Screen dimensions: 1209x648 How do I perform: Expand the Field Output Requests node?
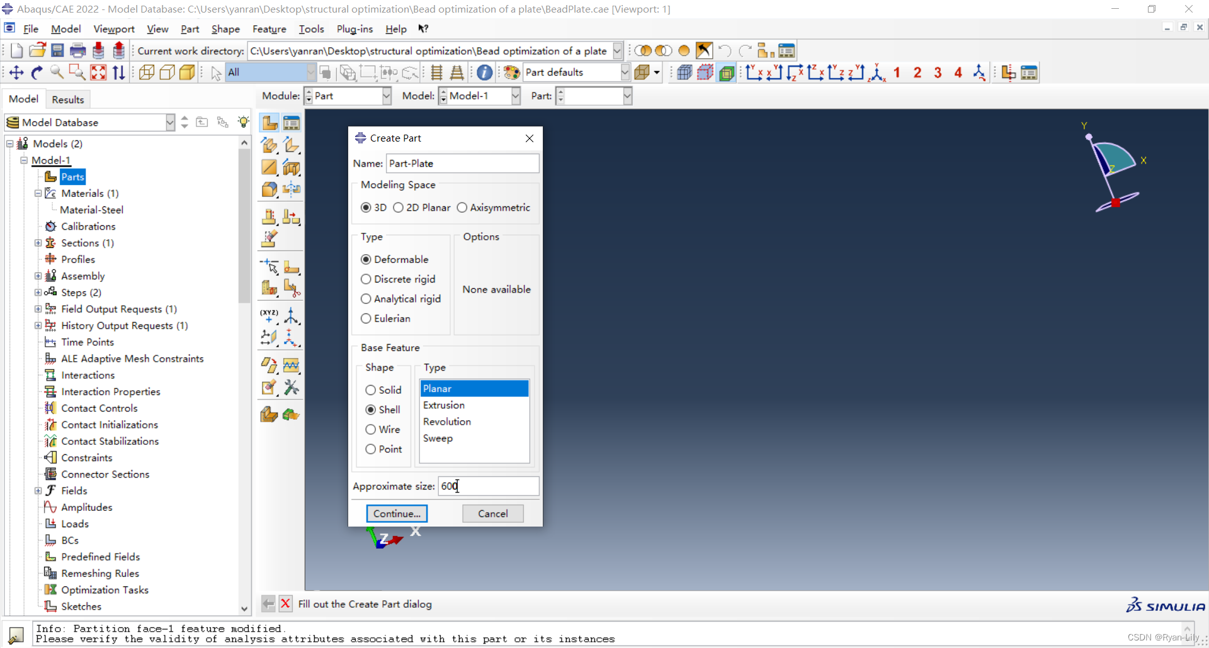point(38,309)
